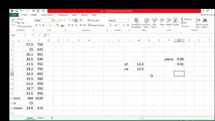Open the FILE tab
This screenshot has height=121, width=215.
tap(14, 15)
